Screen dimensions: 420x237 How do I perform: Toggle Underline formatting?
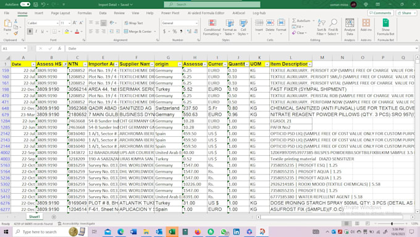tap(43, 32)
